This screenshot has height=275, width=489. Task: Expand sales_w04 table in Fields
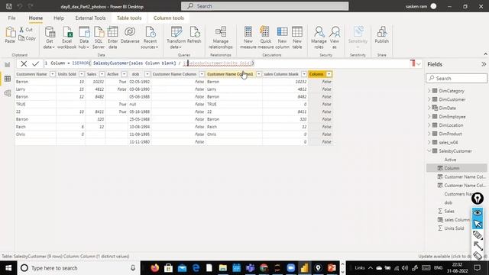point(429,142)
